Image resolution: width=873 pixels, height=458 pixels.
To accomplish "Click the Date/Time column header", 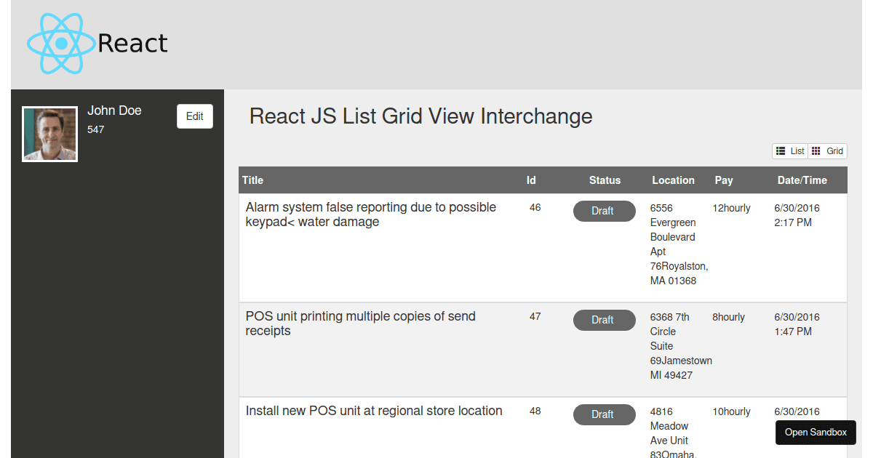I will tap(802, 180).
